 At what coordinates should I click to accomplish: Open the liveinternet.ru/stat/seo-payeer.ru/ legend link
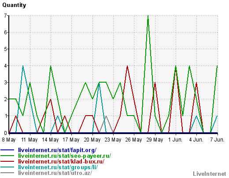(x=65, y=156)
